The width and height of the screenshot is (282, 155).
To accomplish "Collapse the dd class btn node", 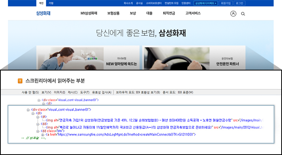I will tap(38, 131).
